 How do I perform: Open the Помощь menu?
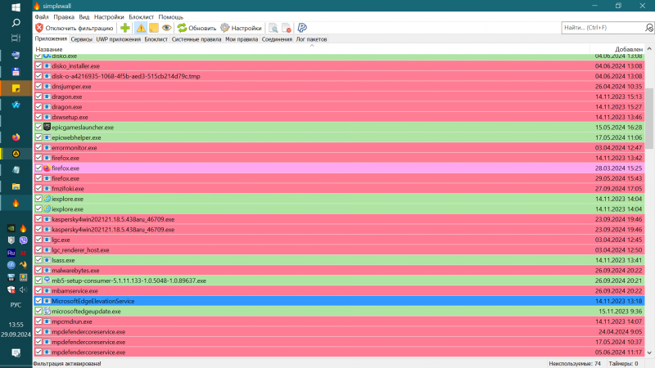coord(171,17)
